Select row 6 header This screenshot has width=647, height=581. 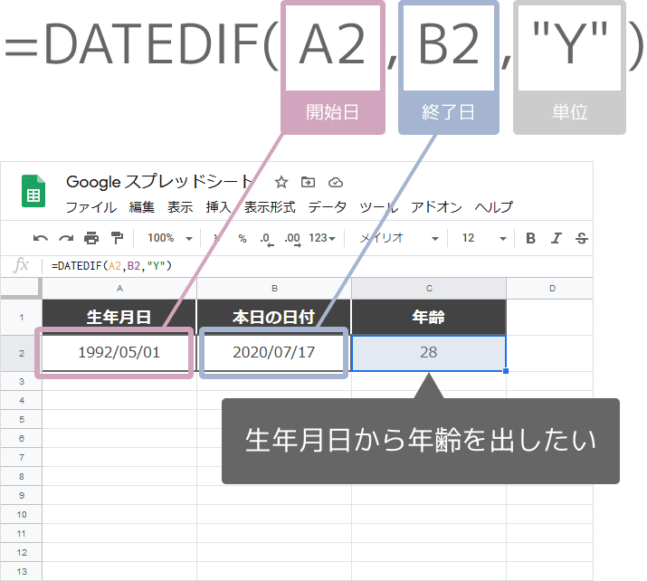point(21,438)
